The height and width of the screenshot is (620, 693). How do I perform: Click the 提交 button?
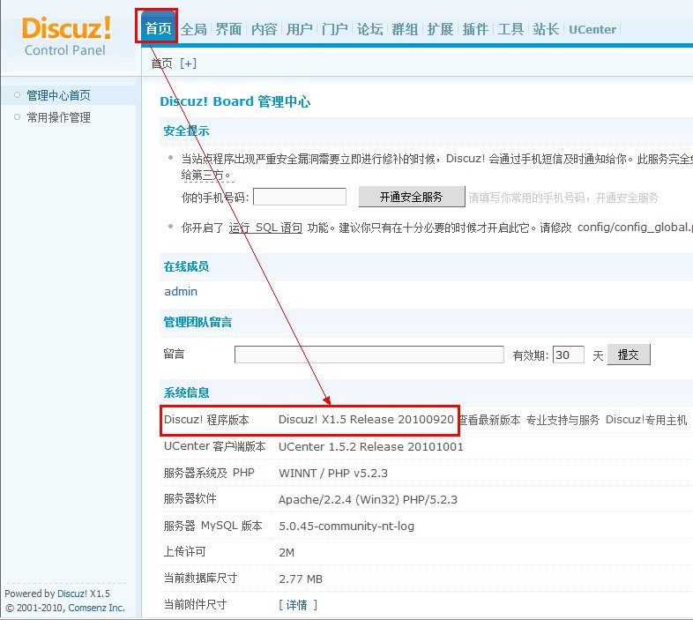pos(629,355)
